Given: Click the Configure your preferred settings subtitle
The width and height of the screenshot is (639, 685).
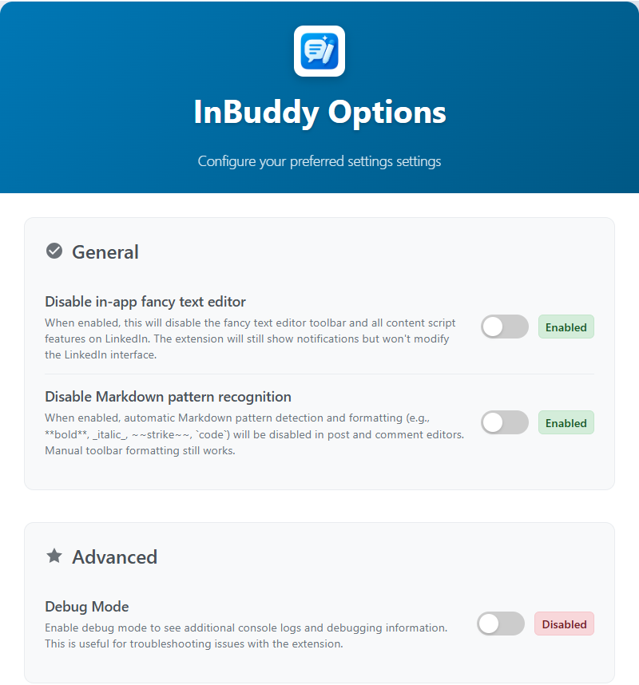Looking at the screenshot, I should [319, 161].
